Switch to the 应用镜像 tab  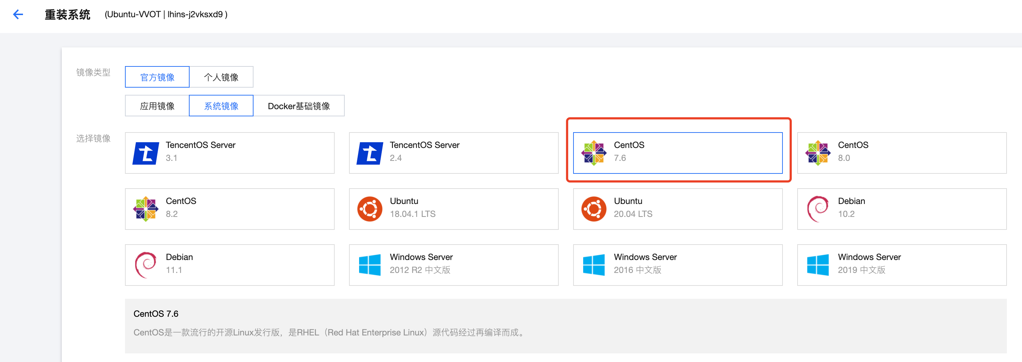click(x=157, y=106)
